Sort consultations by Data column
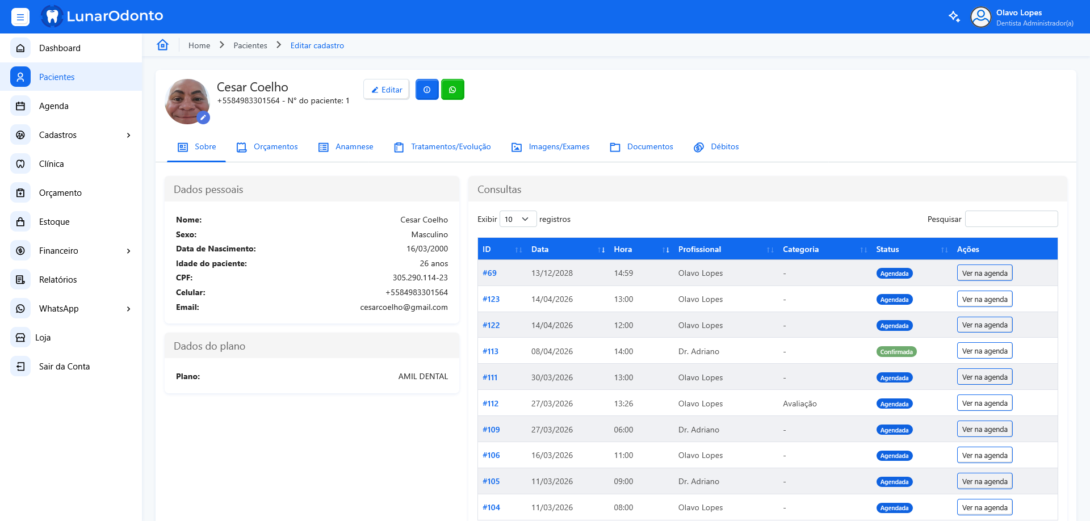 click(540, 249)
